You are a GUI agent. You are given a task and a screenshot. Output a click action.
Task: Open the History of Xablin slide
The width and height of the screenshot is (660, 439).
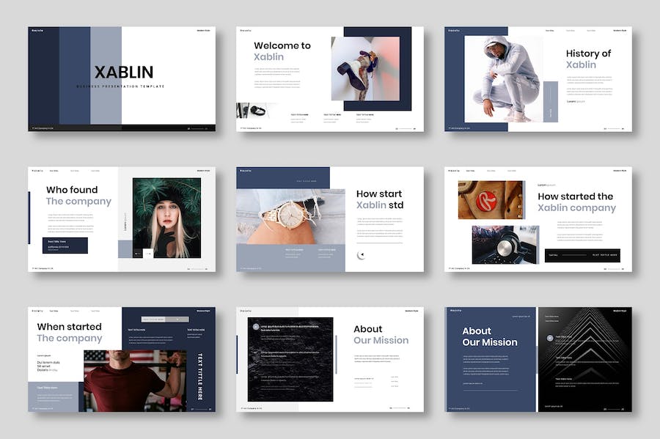[x=538, y=79]
